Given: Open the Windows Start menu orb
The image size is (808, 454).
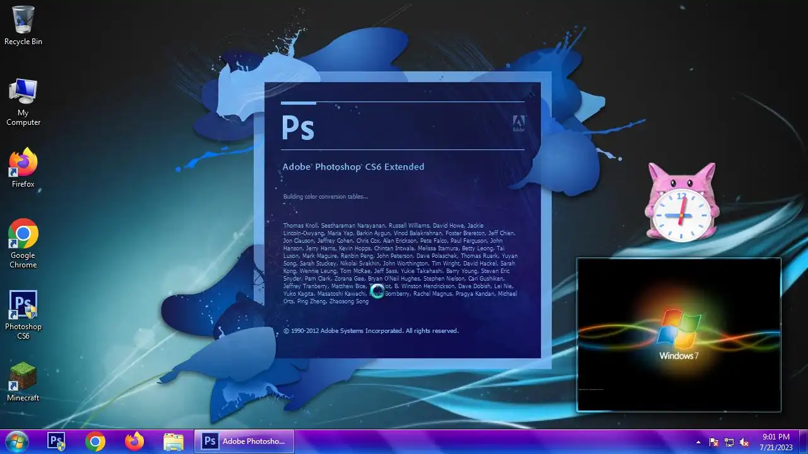Looking at the screenshot, I should tap(16, 441).
